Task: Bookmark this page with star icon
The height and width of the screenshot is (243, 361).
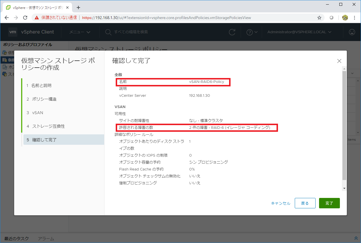Action: tap(319, 18)
